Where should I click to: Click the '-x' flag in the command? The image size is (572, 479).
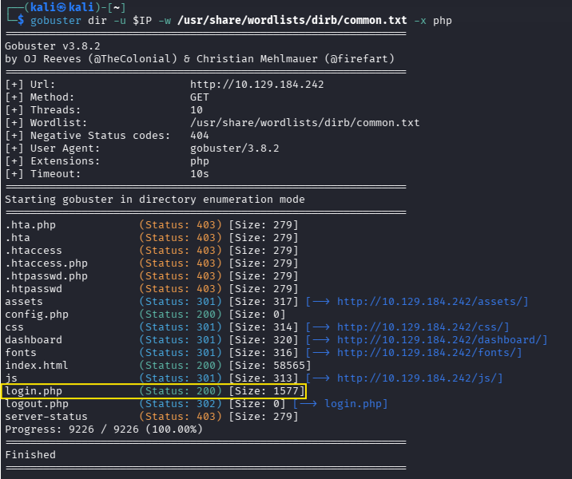(x=420, y=21)
